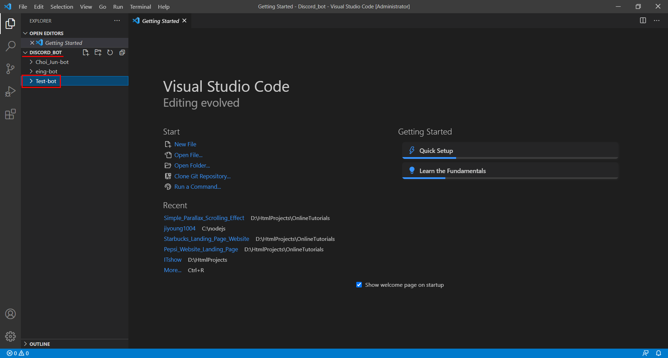The height and width of the screenshot is (358, 668).
Task: Open the Terminal menu
Action: pyautogui.click(x=140, y=7)
